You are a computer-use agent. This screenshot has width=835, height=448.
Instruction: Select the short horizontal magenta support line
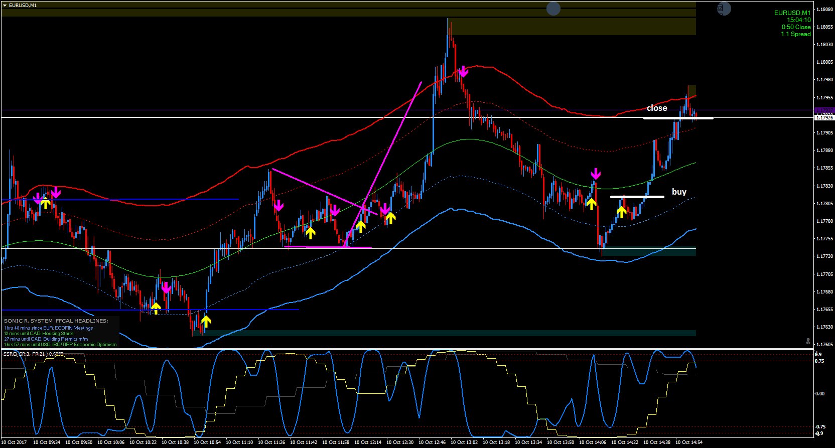[x=328, y=247]
